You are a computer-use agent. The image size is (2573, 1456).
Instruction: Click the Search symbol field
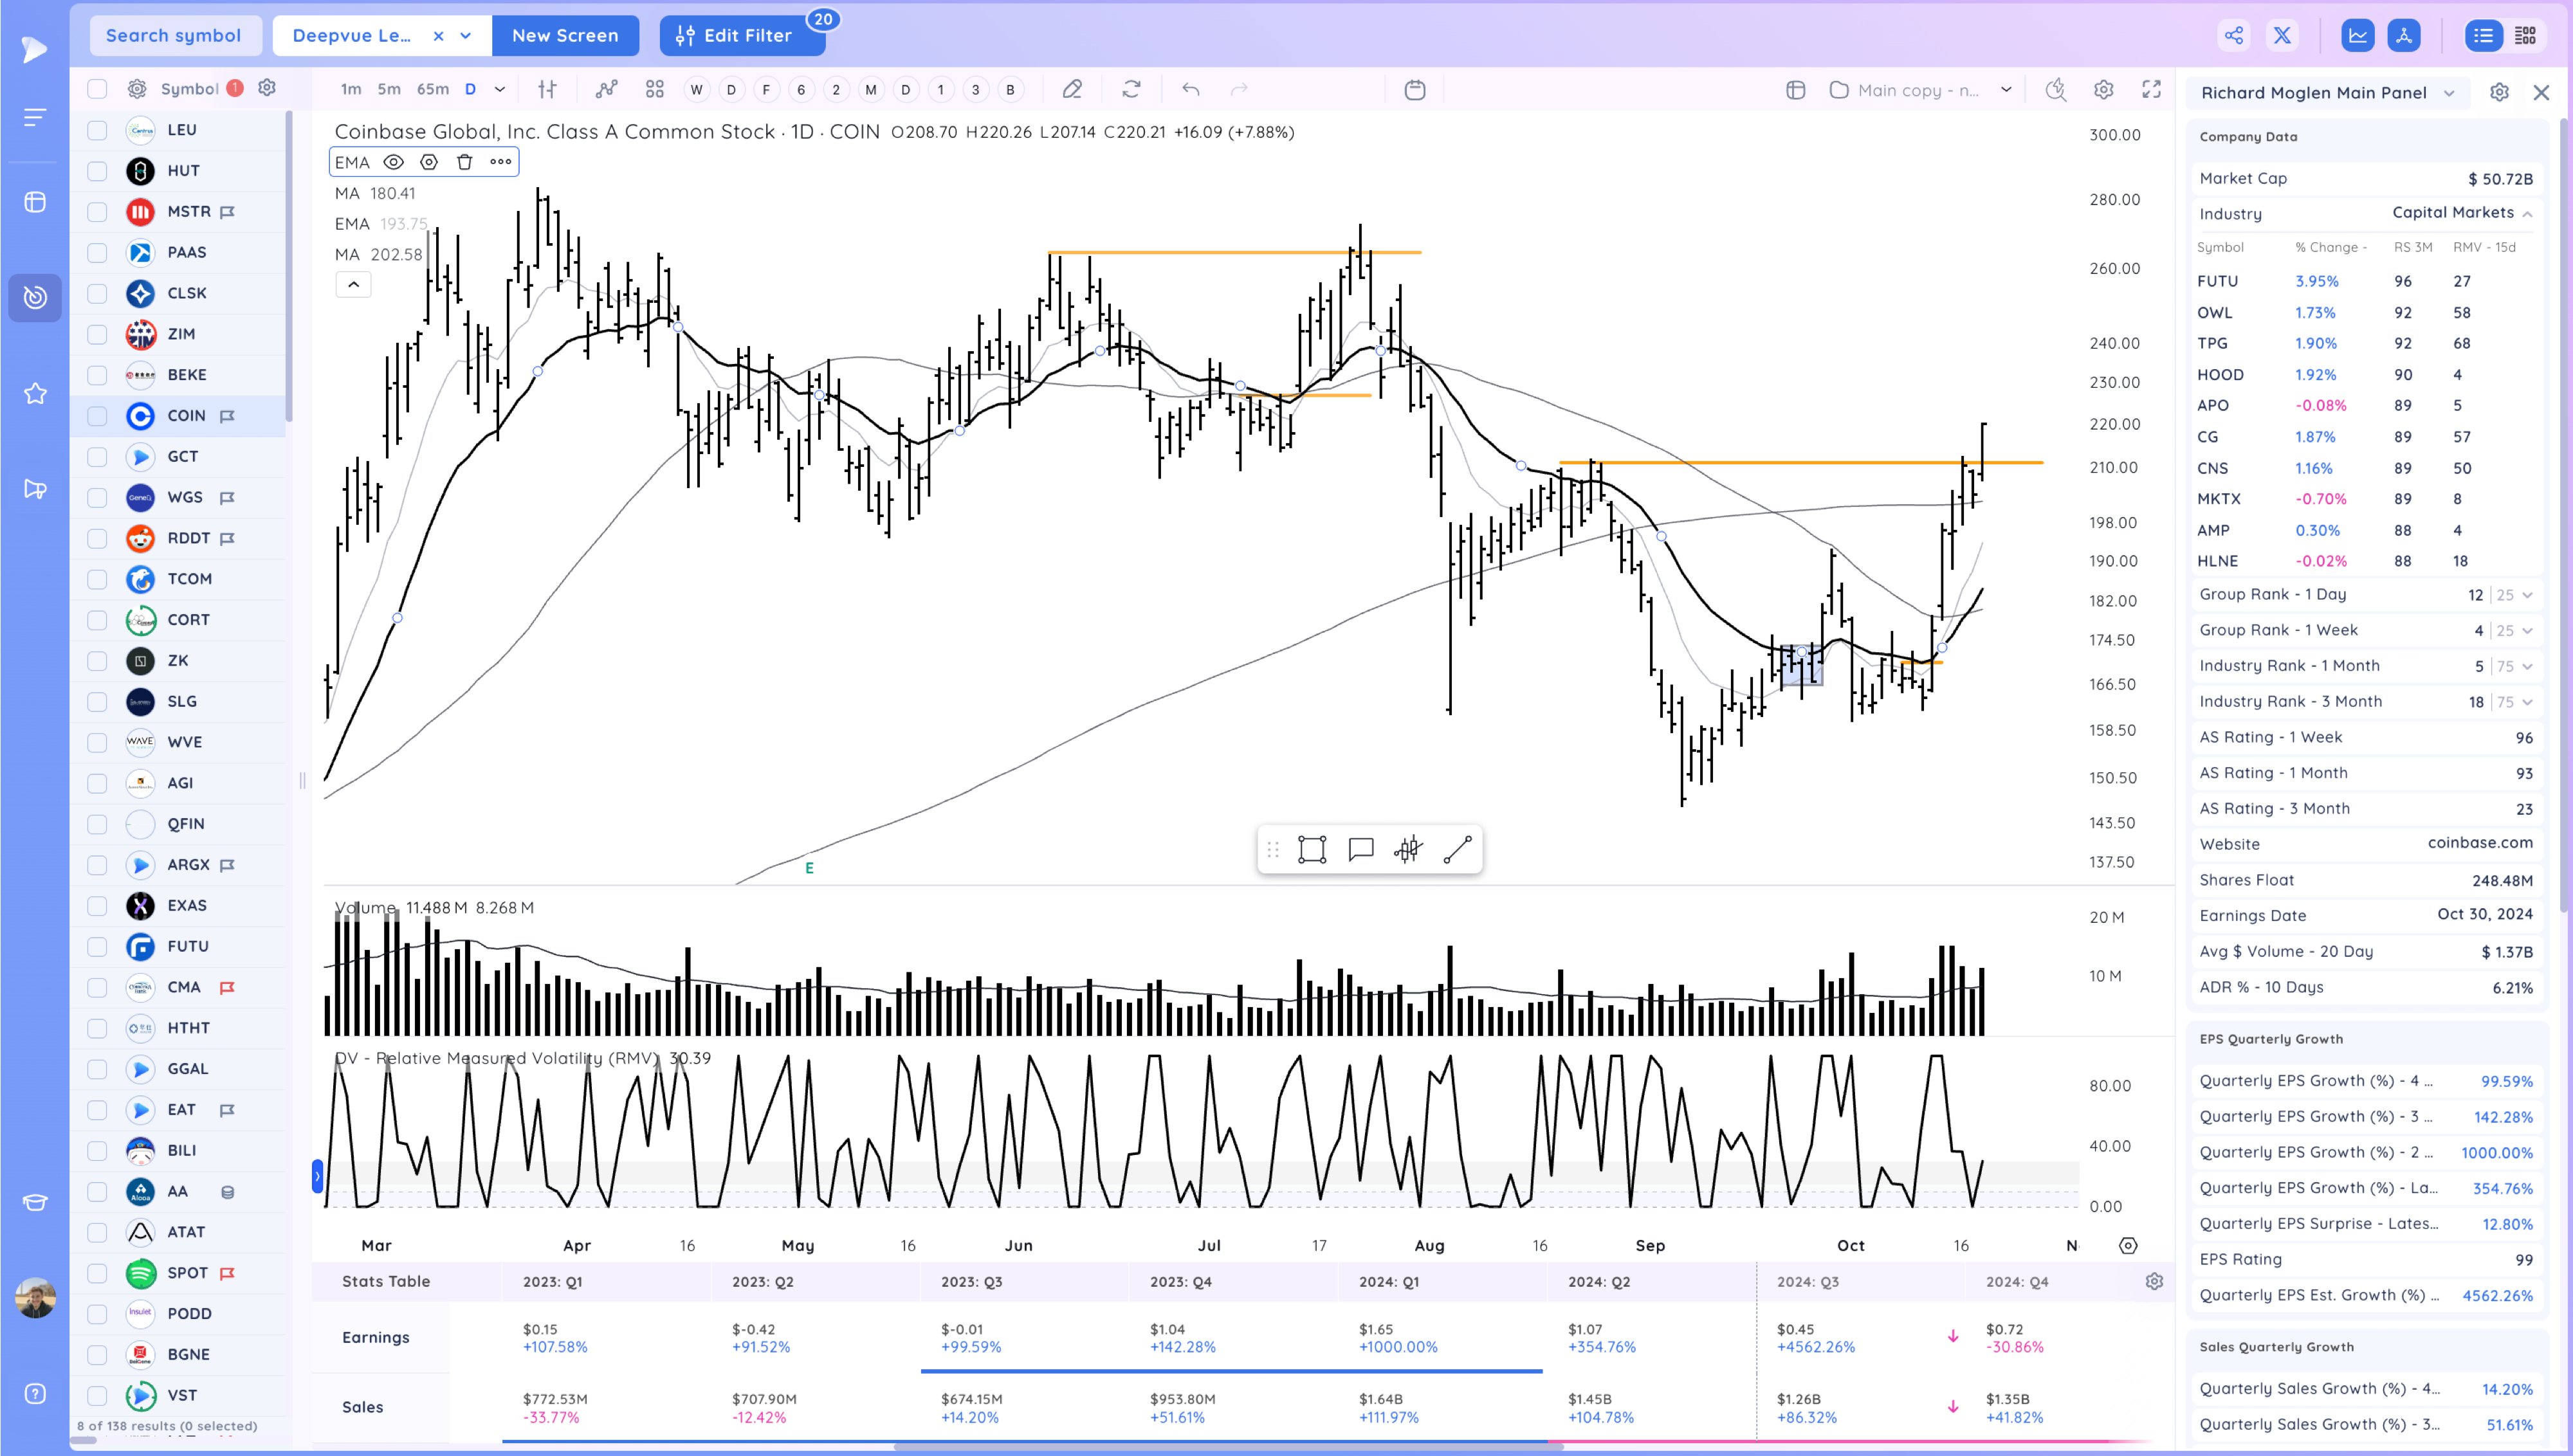pyautogui.click(x=174, y=36)
